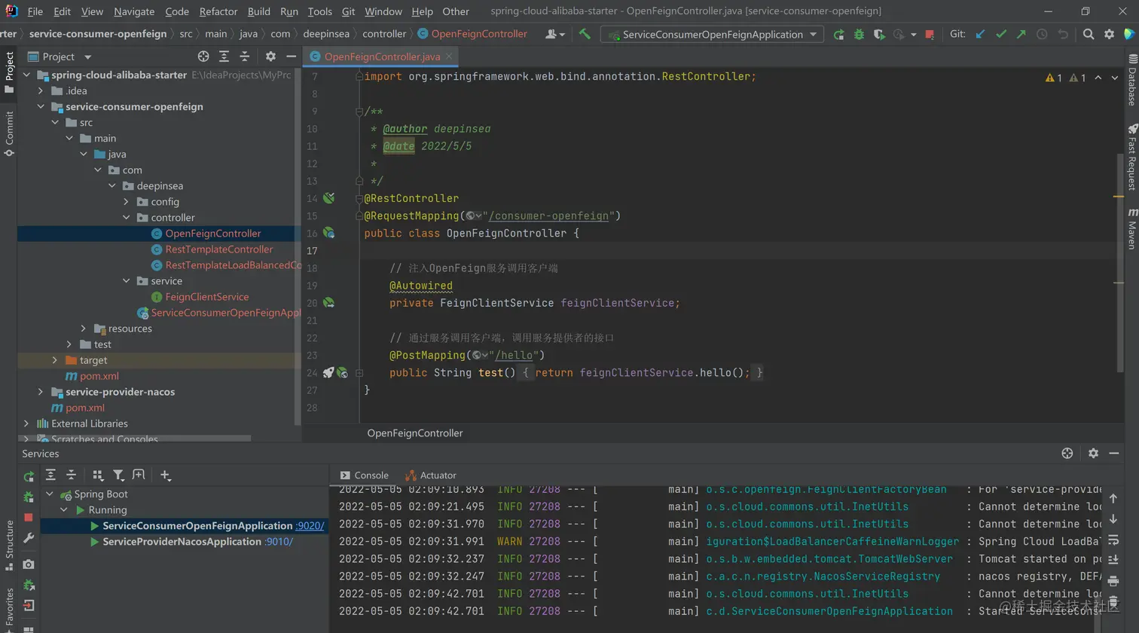This screenshot has height=633, width=1139.
Task: Click the Git update project arrow
Action: tap(980, 34)
